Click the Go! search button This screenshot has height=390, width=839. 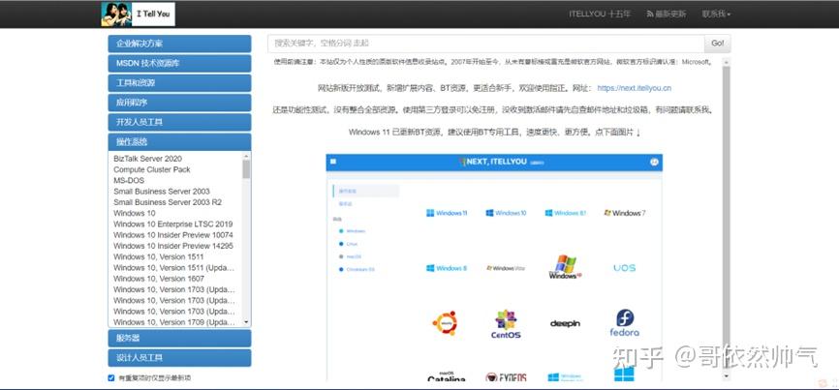pyautogui.click(x=718, y=44)
